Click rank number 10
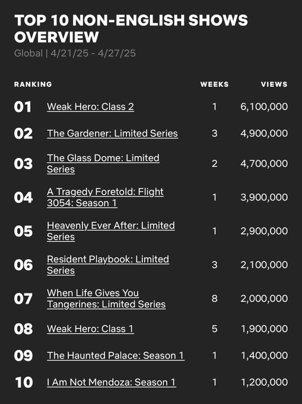The height and width of the screenshot is (404, 302). tap(24, 383)
